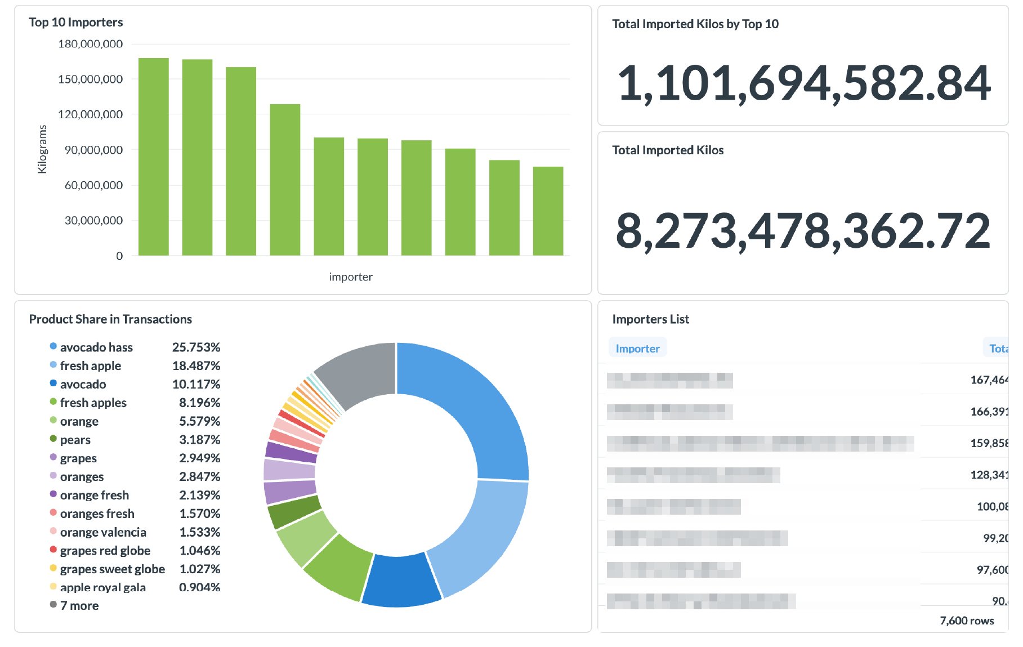Viewport: 1023px width, 647px height.
Task: Click the tallest bar in the importers chart
Action: click(153, 157)
